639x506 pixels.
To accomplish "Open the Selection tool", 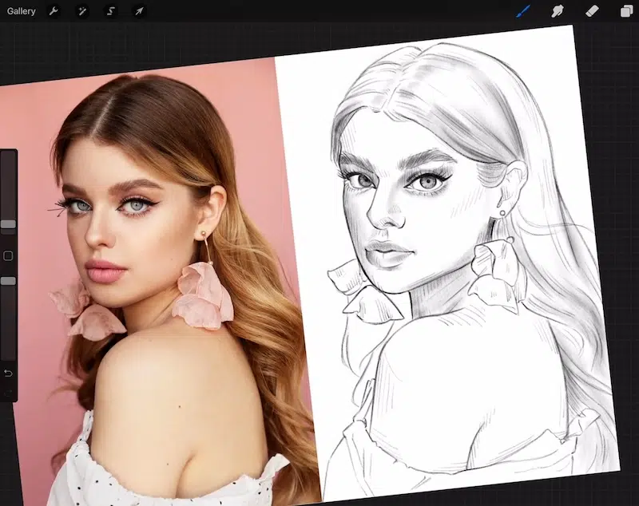I will coord(111,11).
